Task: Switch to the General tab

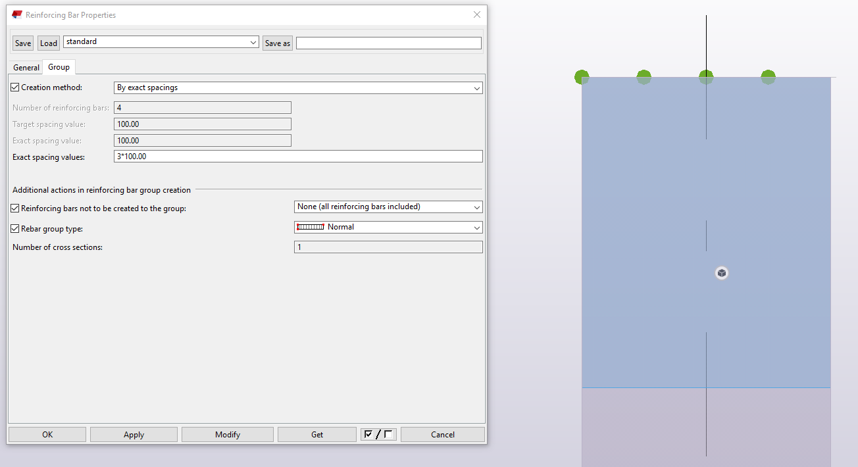Action: (26, 68)
